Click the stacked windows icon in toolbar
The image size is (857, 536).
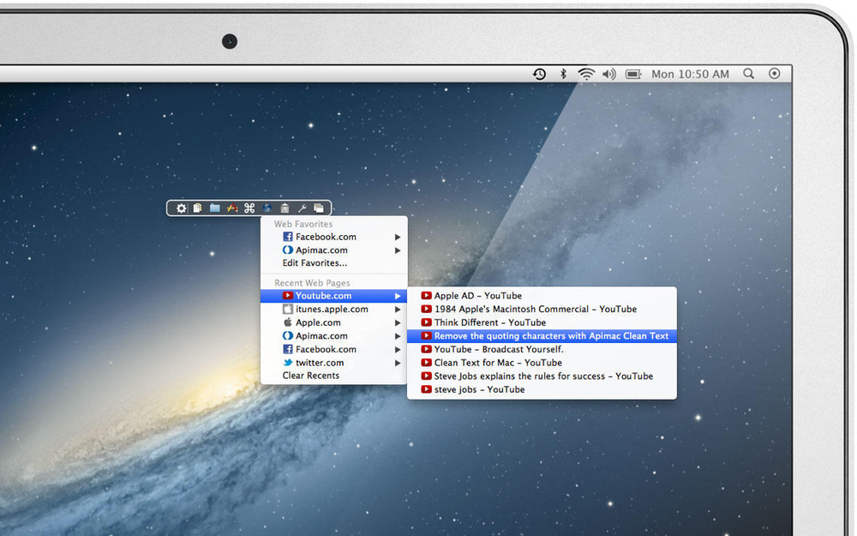pos(319,208)
